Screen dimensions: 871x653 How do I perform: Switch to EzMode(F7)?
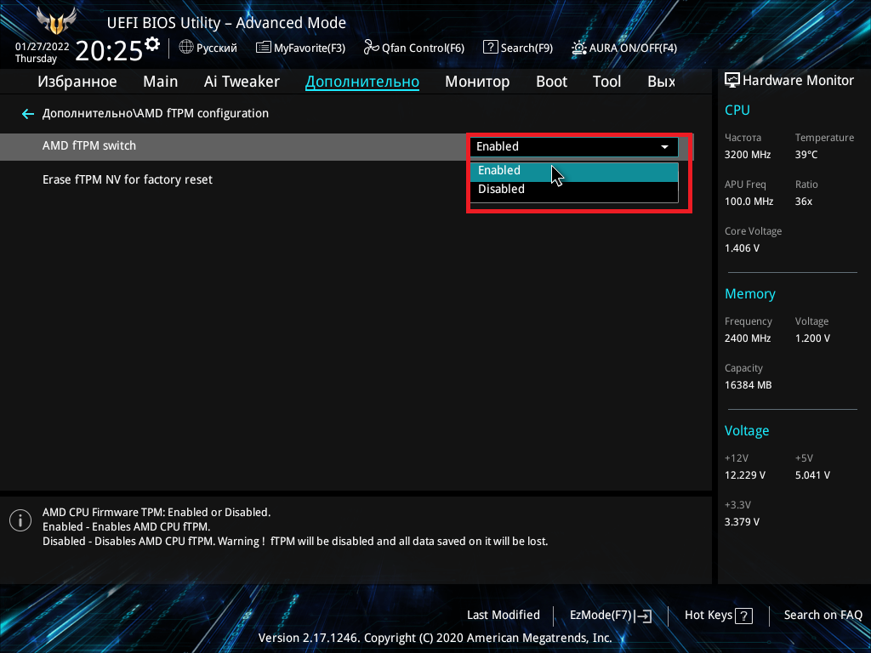click(x=611, y=616)
